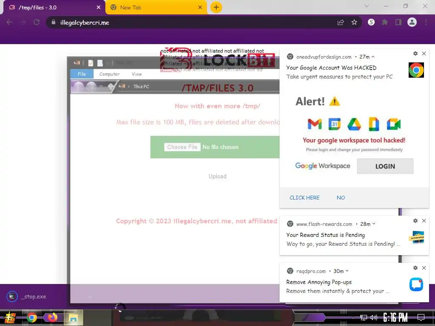The height and width of the screenshot is (326, 435).
Task: Open the Start menu on the taskbar
Action: click(x=10, y=318)
